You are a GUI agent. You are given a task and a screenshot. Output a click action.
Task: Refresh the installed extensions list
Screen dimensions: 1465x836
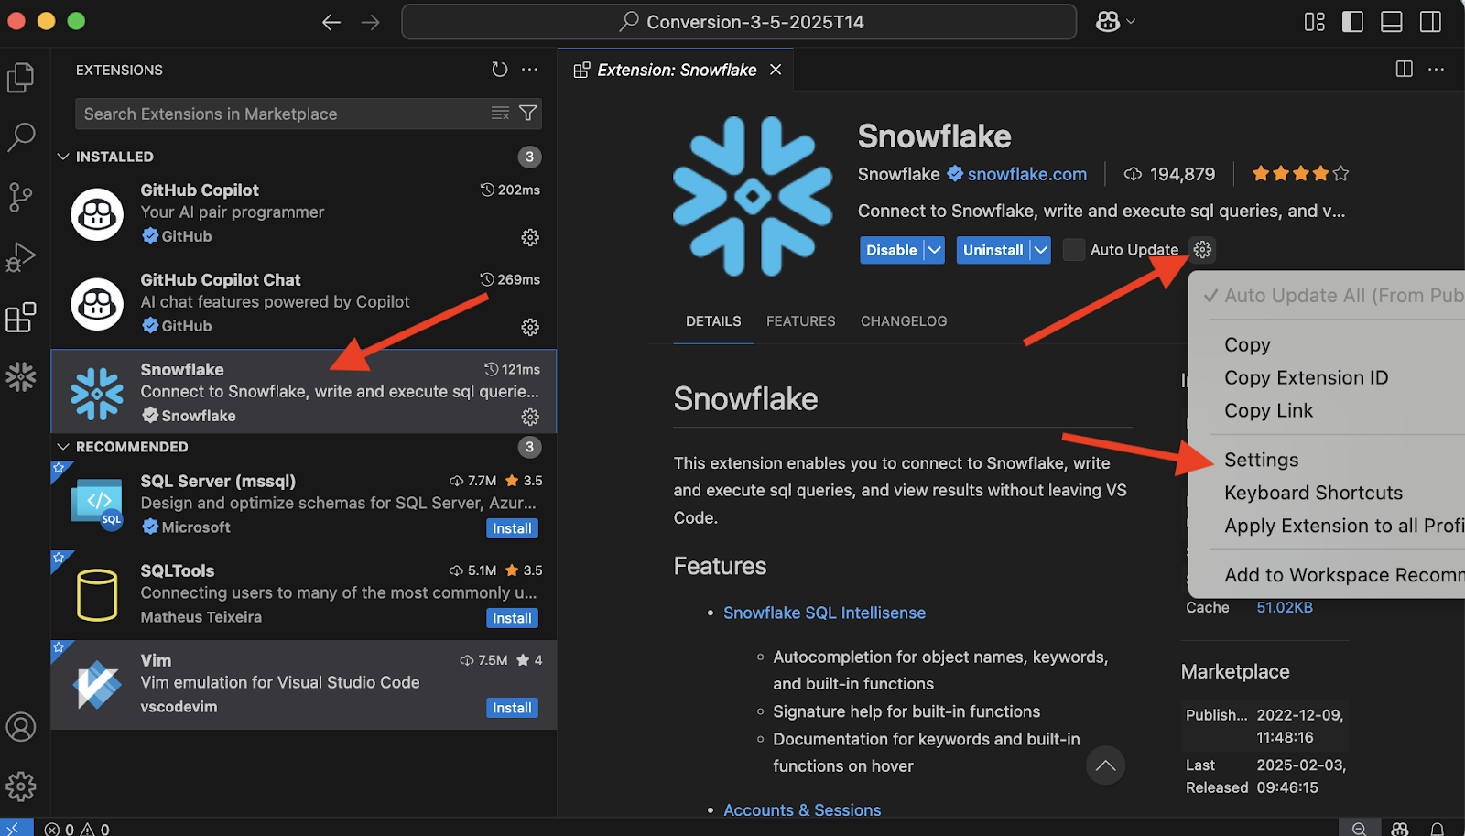(x=498, y=69)
